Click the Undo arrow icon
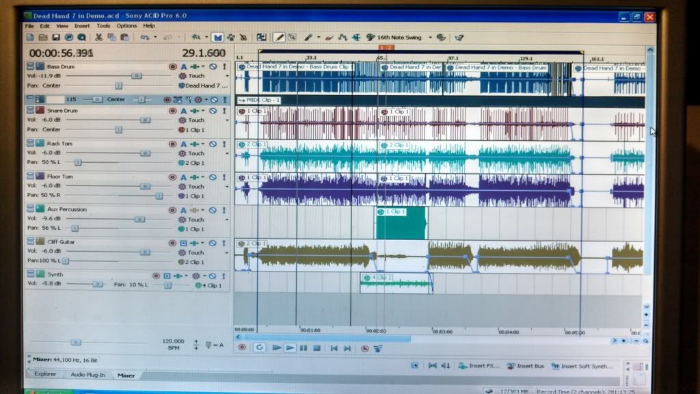 tap(145, 38)
